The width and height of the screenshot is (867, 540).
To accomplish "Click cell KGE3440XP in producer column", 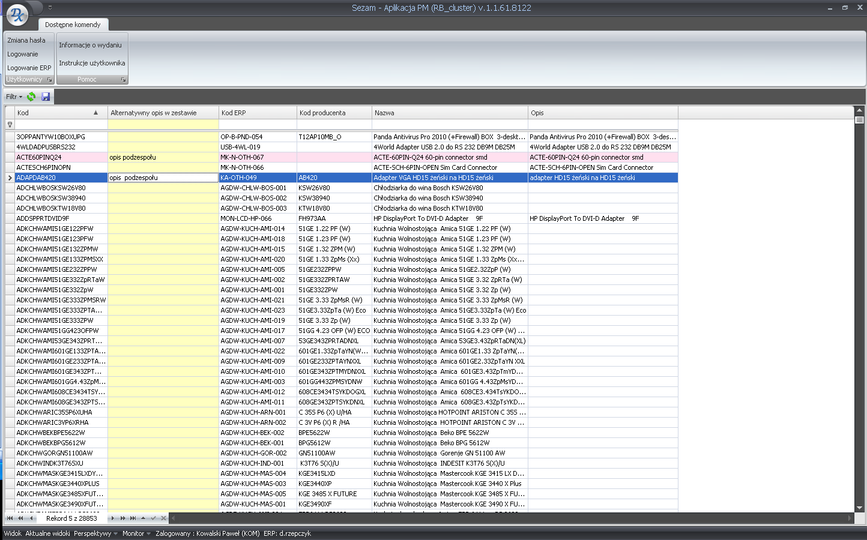I will pos(334,484).
